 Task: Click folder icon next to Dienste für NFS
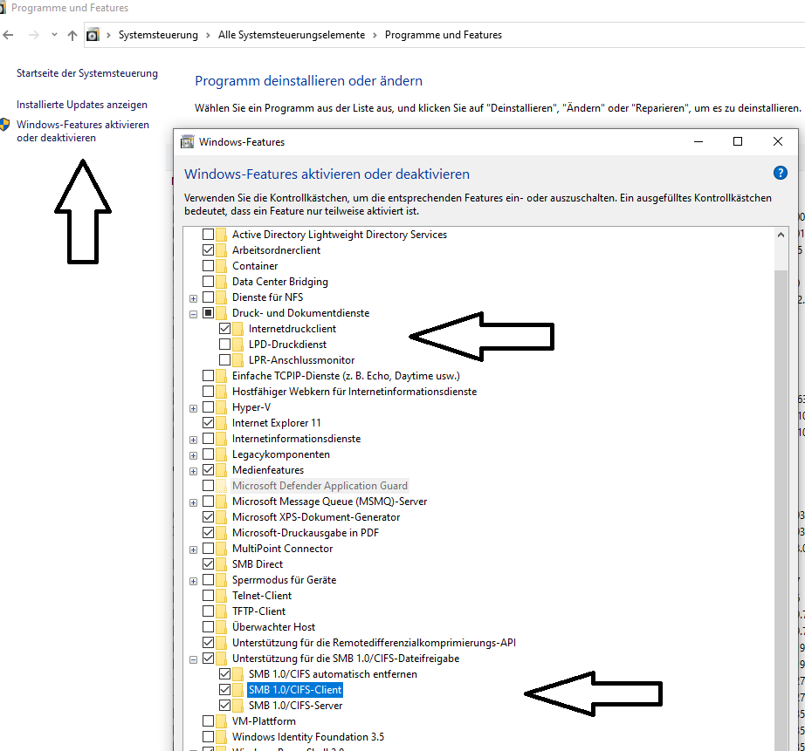point(221,297)
